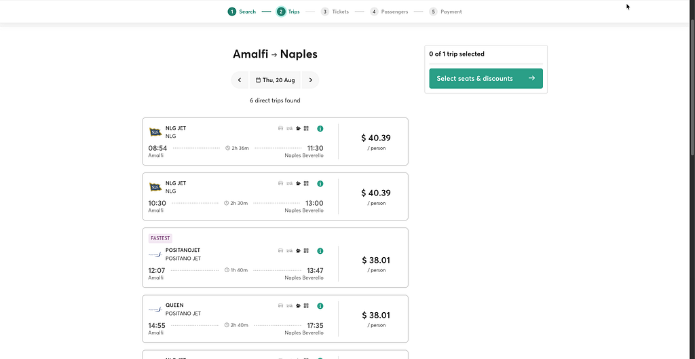Go back to step 1 Search

click(242, 12)
